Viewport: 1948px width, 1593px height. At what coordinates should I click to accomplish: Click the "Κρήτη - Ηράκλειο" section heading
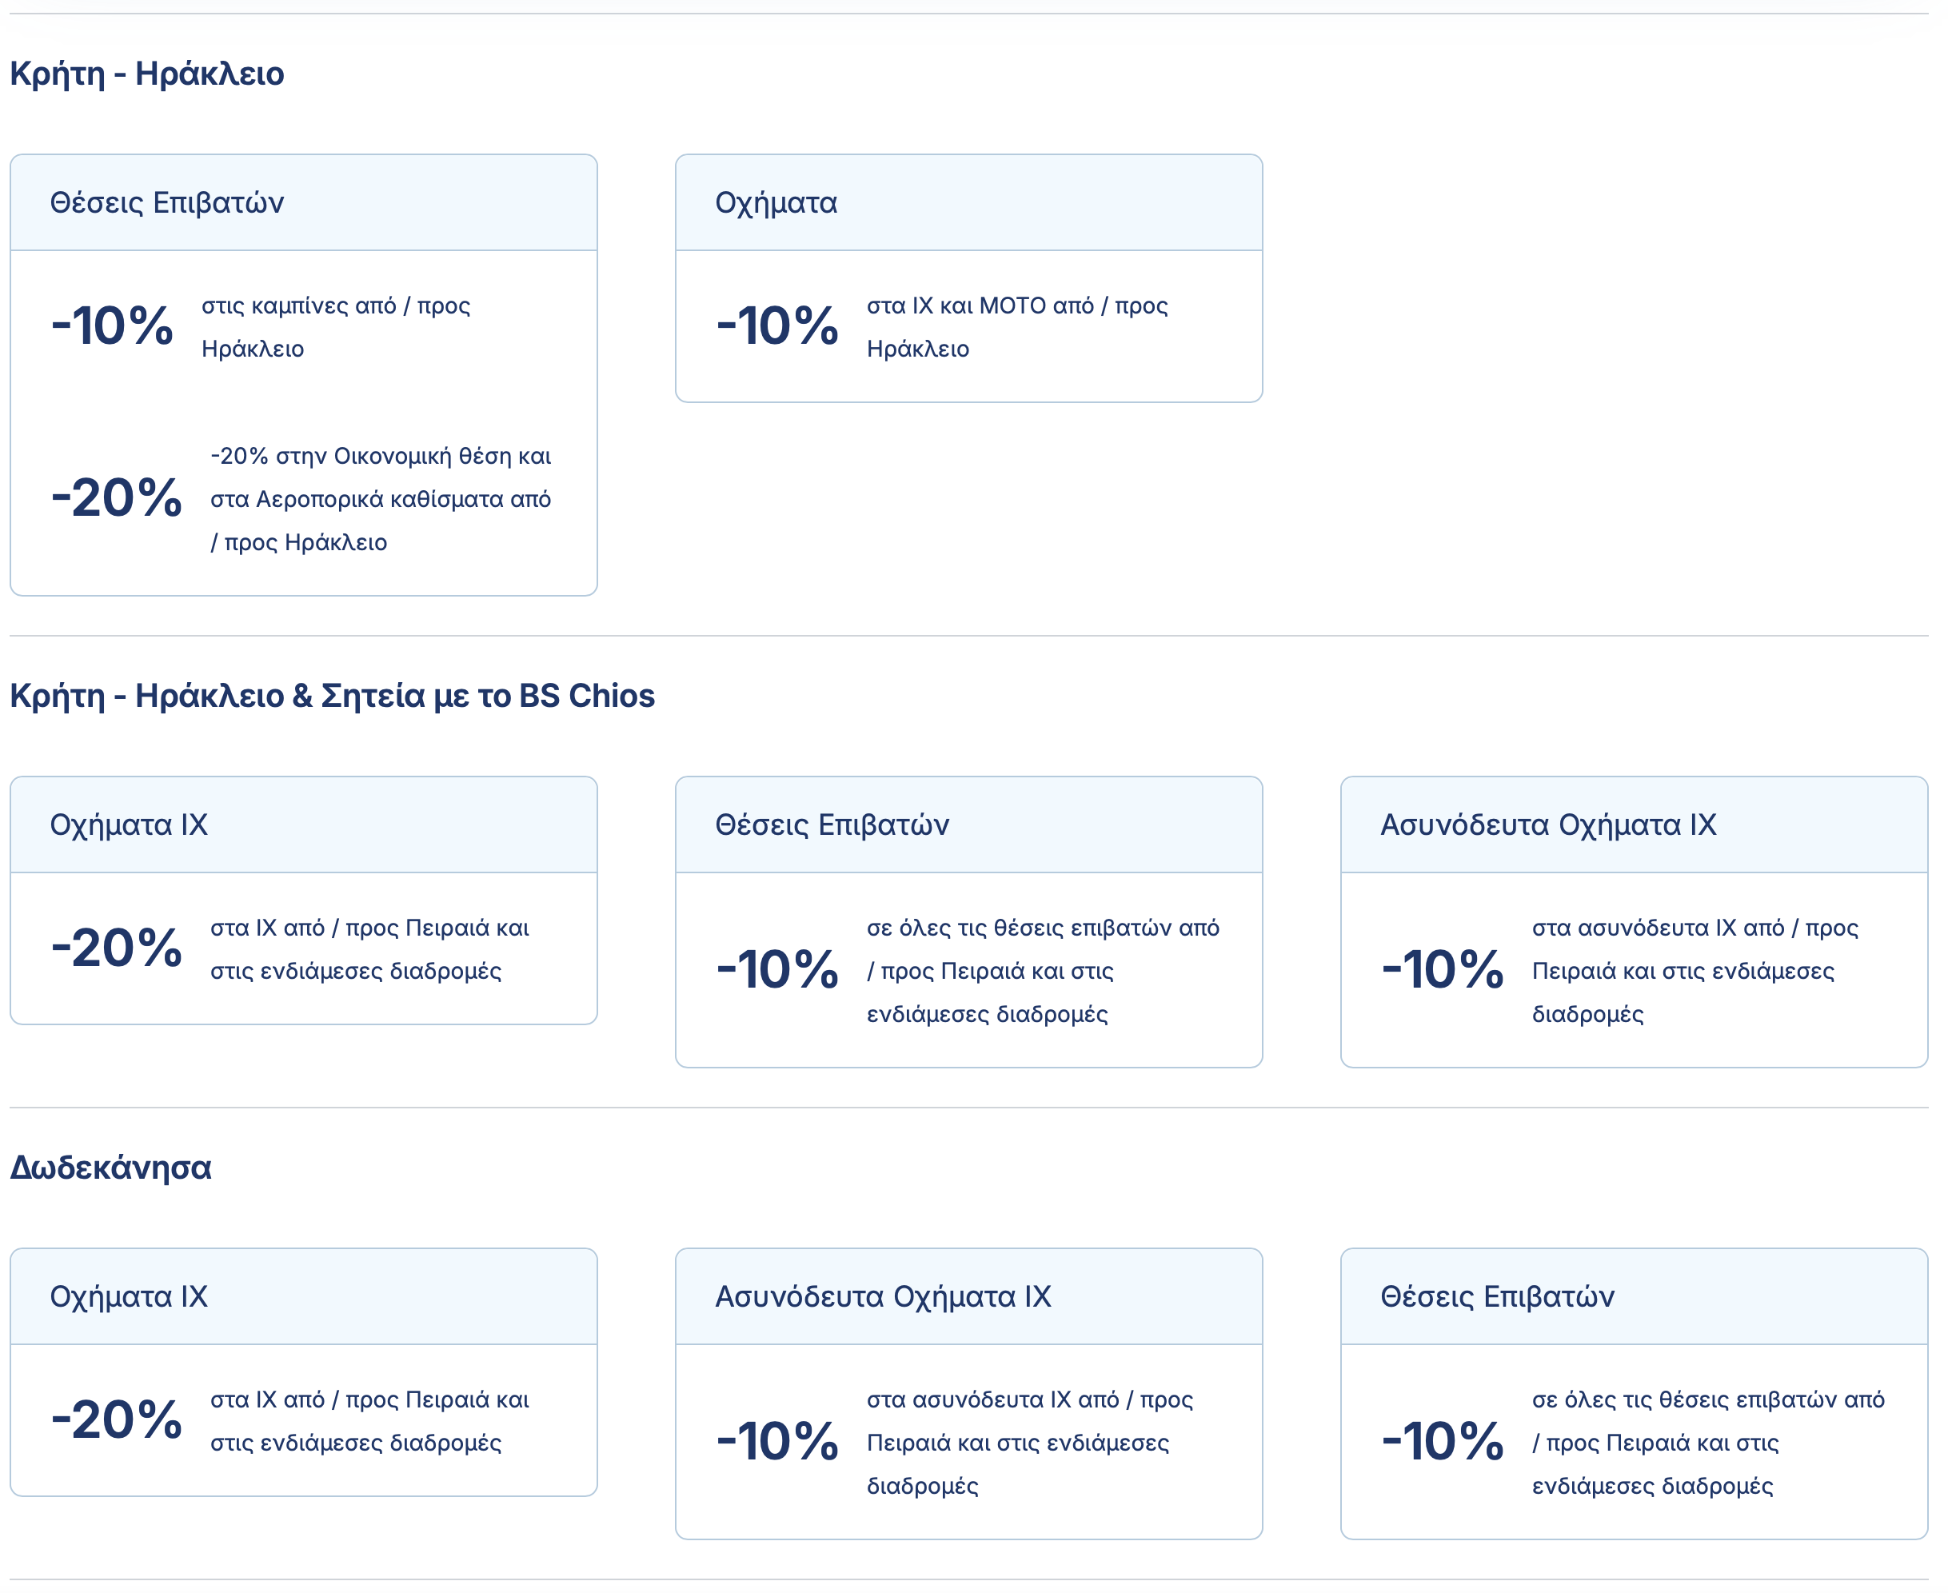[147, 74]
